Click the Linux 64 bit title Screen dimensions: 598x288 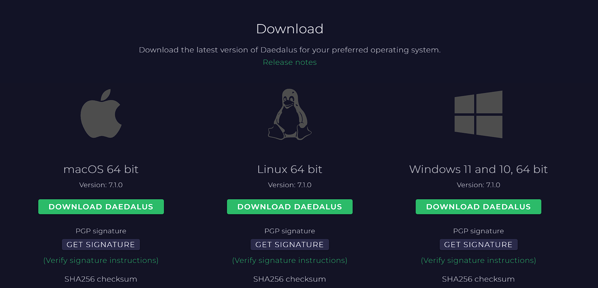290,169
